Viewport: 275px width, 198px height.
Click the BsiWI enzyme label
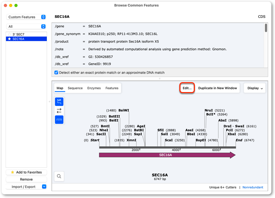coord(124,110)
